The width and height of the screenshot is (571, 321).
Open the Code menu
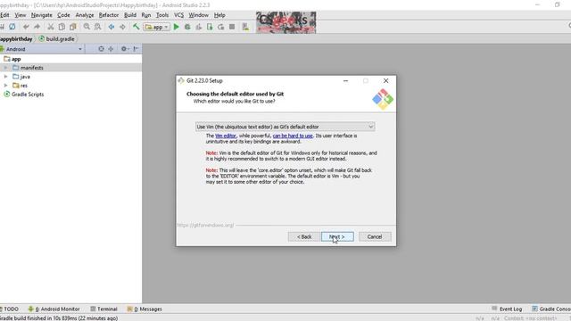(x=63, y=15)
